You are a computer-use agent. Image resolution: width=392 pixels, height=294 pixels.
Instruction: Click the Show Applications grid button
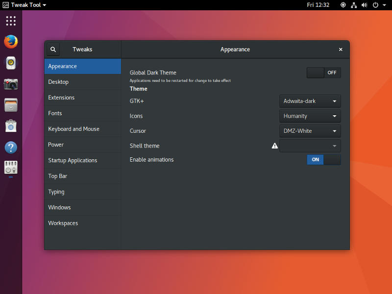pos(10,21)
